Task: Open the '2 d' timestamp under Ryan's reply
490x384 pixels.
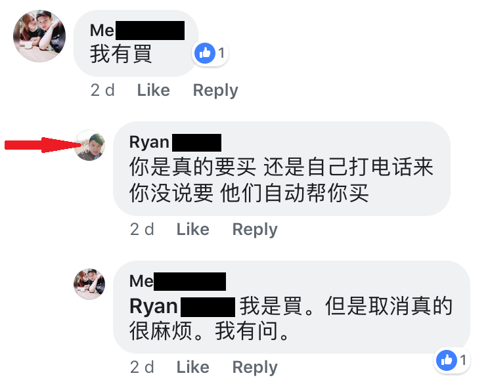Action: (142, 230)
